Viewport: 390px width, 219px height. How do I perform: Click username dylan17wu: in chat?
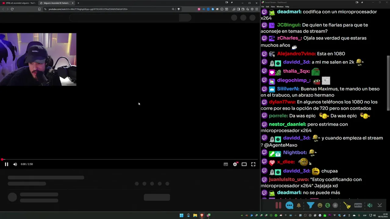(x=282, y=102)
